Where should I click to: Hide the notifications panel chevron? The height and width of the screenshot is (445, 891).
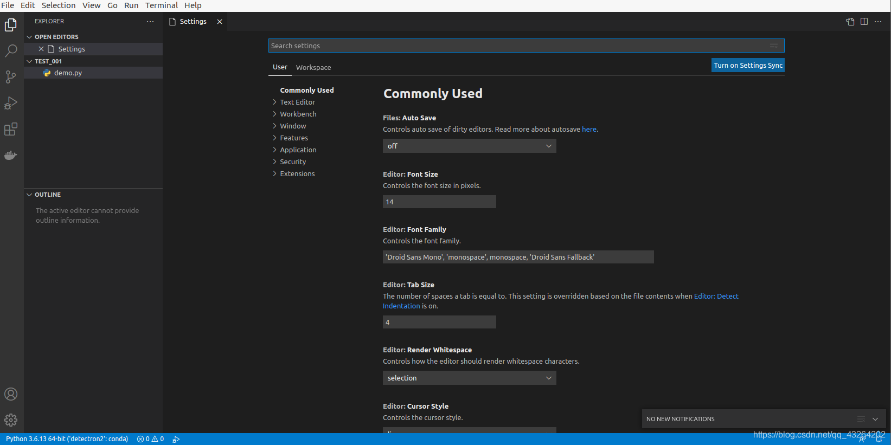875,419
